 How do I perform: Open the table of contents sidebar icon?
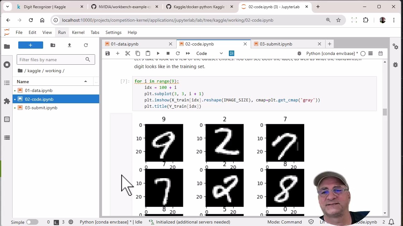coord(7,83)
